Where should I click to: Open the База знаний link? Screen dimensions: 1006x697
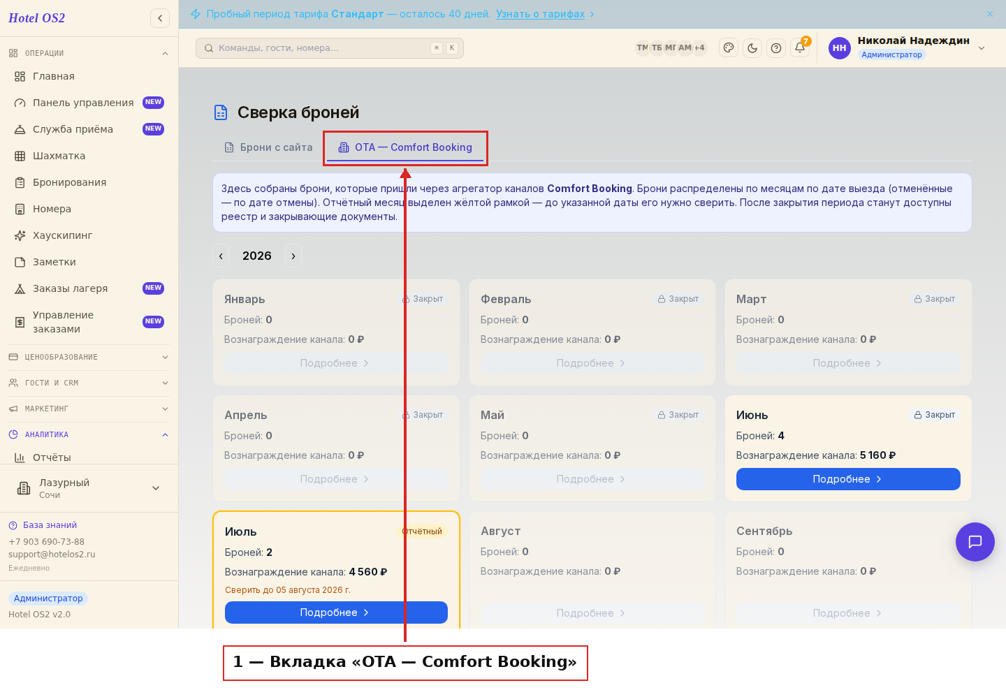click(43, 525)
